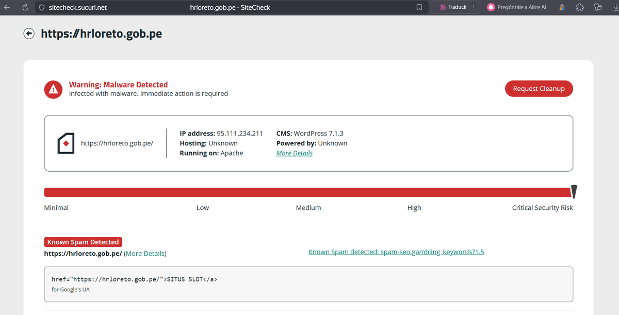Viewport: 619px width, 315px height.
Task: Click the 'Powered by: Unknown' text
Action: coord(312,143)
